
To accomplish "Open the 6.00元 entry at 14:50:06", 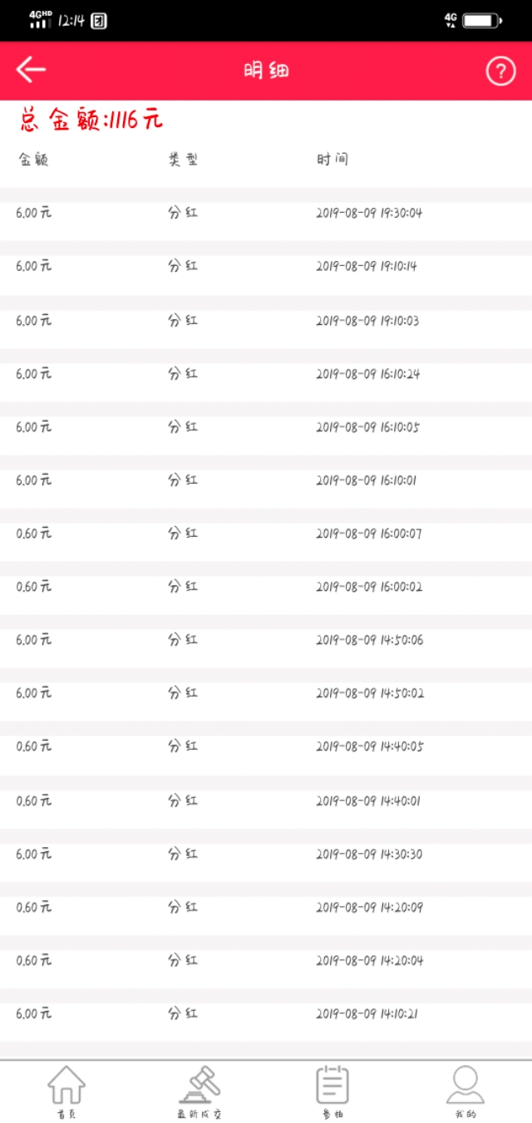I will pos(266,640).
